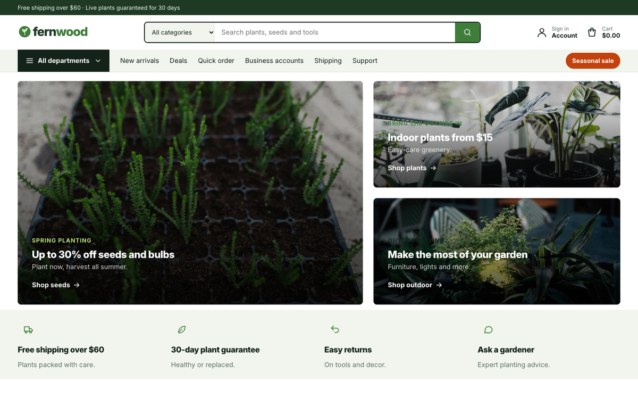Go to the Shipping page
This screenshot has width=638, height=399.
click(328, 61)
